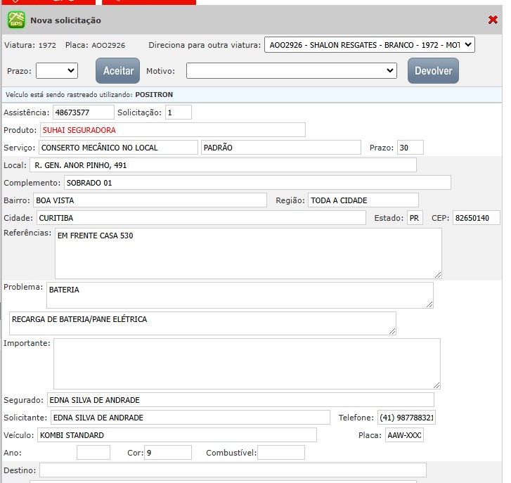The height and width of the screenshot is (483, 511).
Task: Select the Solicitação input field
Action: tap(179, 112)
